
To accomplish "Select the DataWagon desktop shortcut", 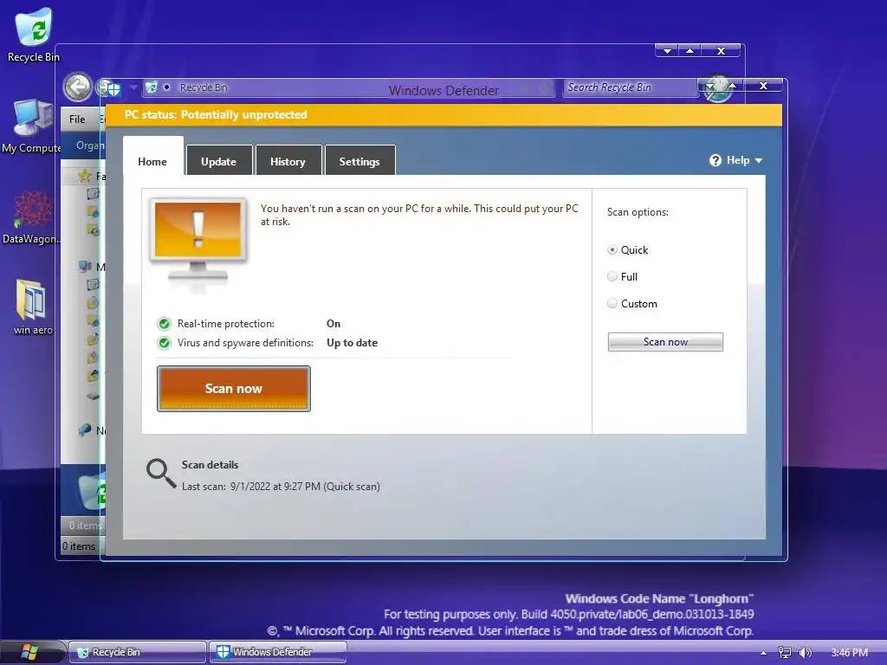I will [32, 216].
